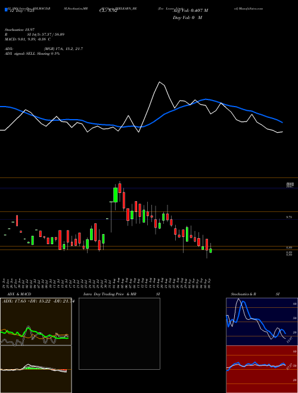The height and width of the screenshot is (393, 298).
Task: Click the peak of the white indicator line
Action: click(159, 82)
